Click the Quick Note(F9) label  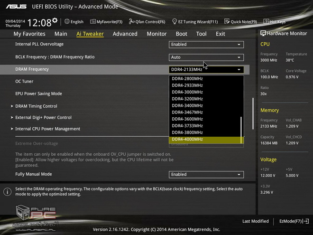click(244, 22)
